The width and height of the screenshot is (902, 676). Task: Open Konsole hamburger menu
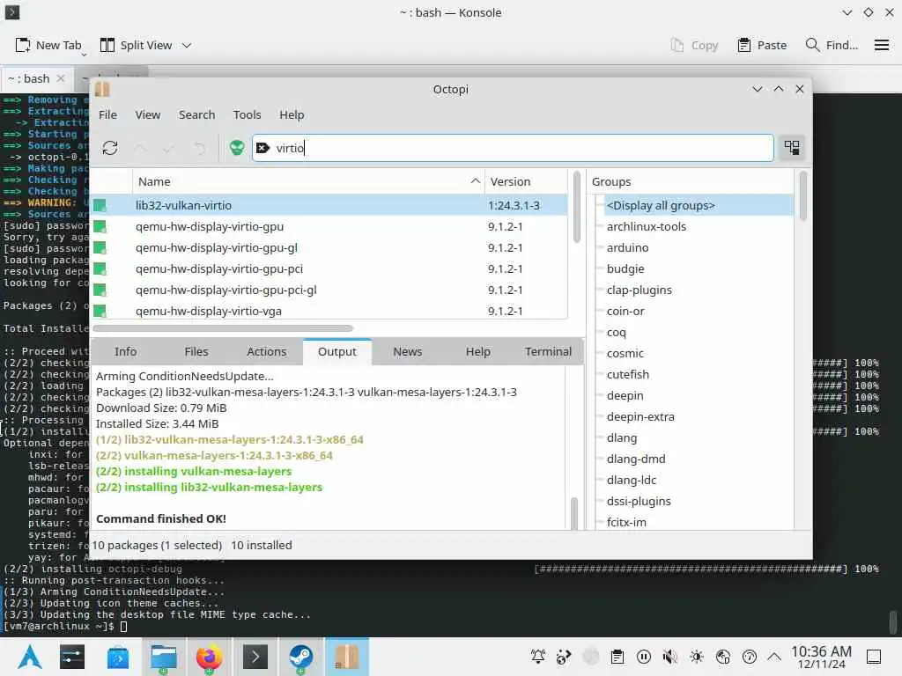pyautogui.click(x=881, y=45)
